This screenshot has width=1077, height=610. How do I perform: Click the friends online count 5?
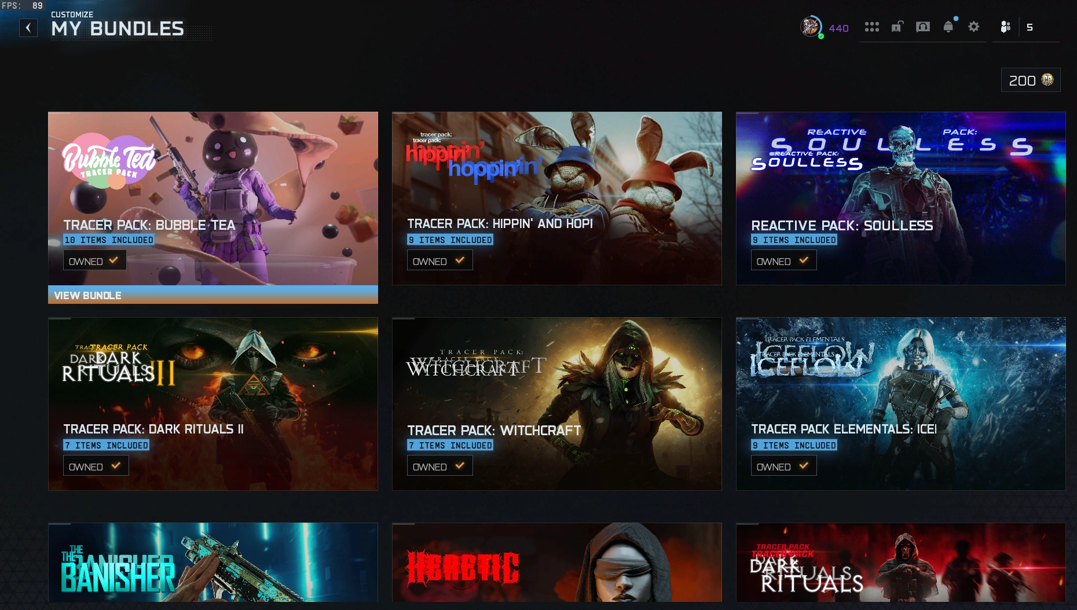(x=1030, y=27)
